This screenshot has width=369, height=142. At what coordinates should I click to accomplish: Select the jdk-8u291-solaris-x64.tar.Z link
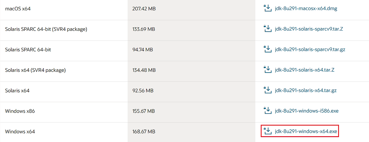click(x=304, y=70)
